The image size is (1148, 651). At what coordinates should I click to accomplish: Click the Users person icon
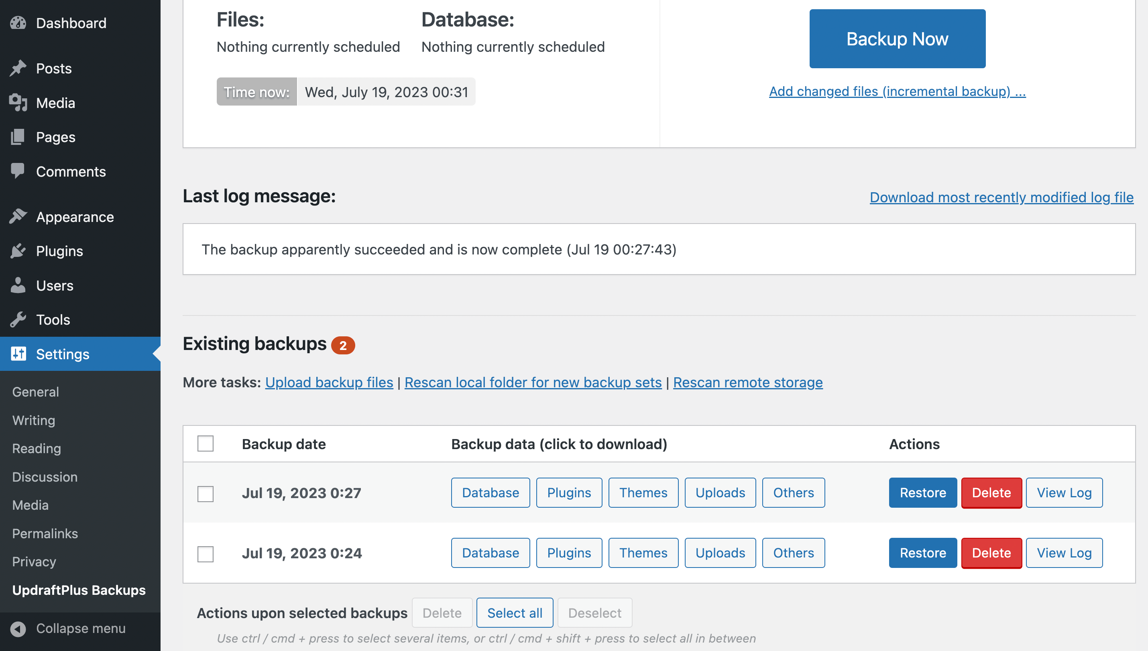click(18, 285)
